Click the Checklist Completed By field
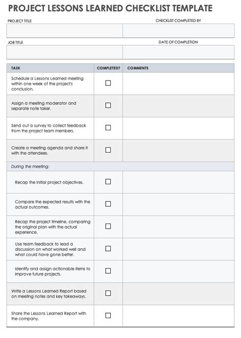Image resolution: width=241 pixels, height=338 pixels. click(178, 31)
